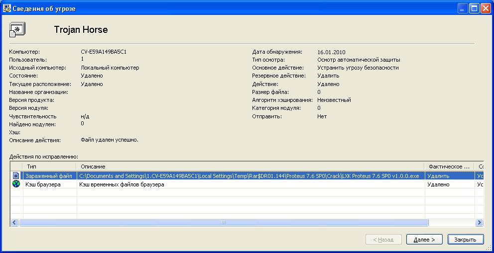This screenshot has height=253, width=494.
Task: Select the Зараженный файл row
Action: point(48,176)
